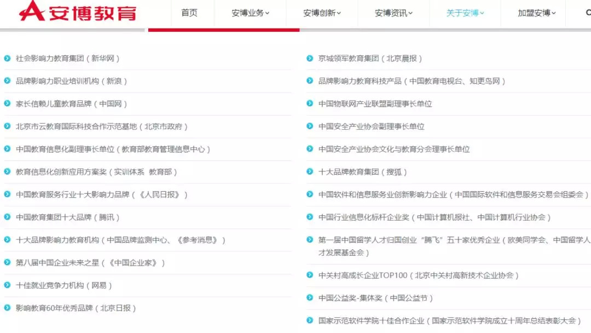Click the search icon in navigation bar
This screenshot has height=333, width=591.
coord(587,13)
